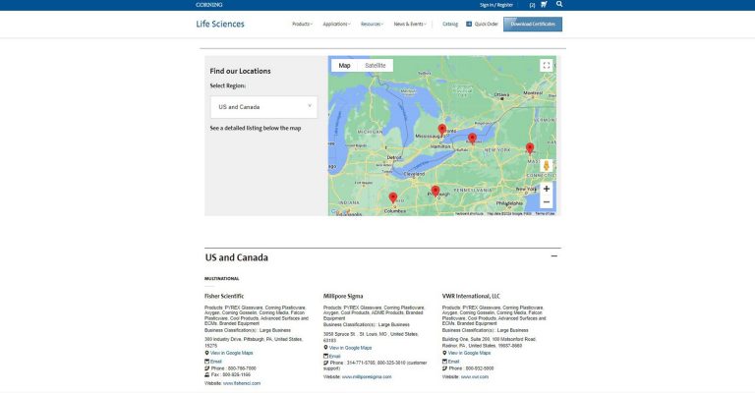Expand the Applications menu
The height and width of the screenshot is (393, 755).
pos(336,24)
